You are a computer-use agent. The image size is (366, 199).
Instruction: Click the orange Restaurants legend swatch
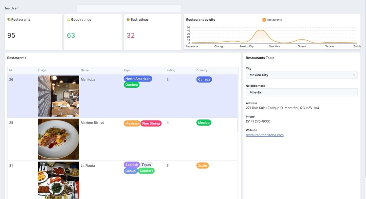pyautogui.click(x=265, y=20)
